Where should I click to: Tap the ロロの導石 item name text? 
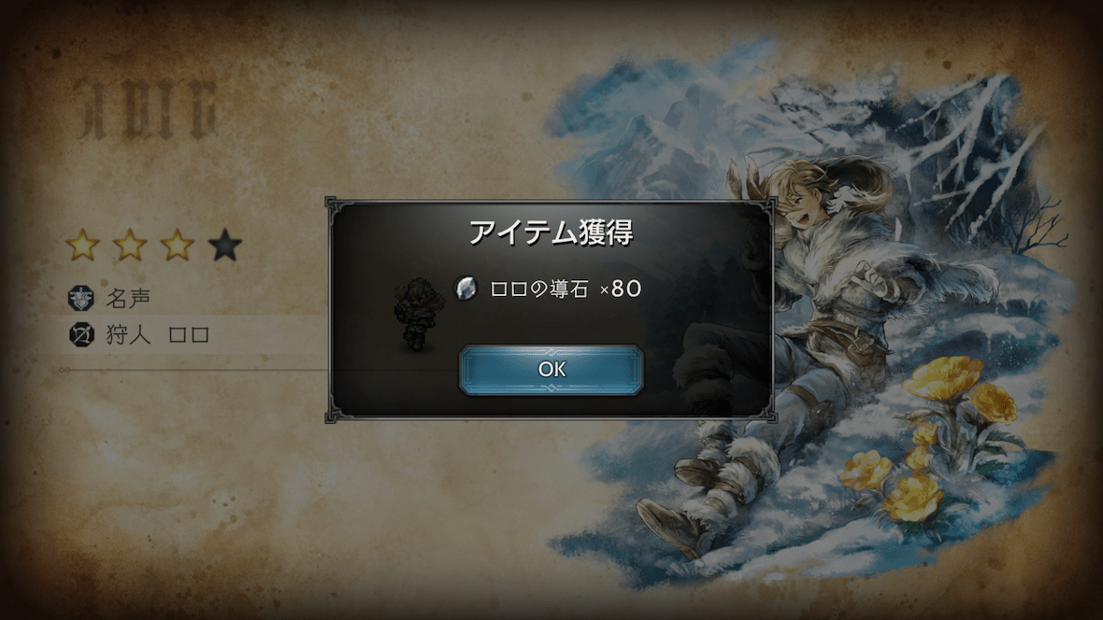[x=538, y=289]
